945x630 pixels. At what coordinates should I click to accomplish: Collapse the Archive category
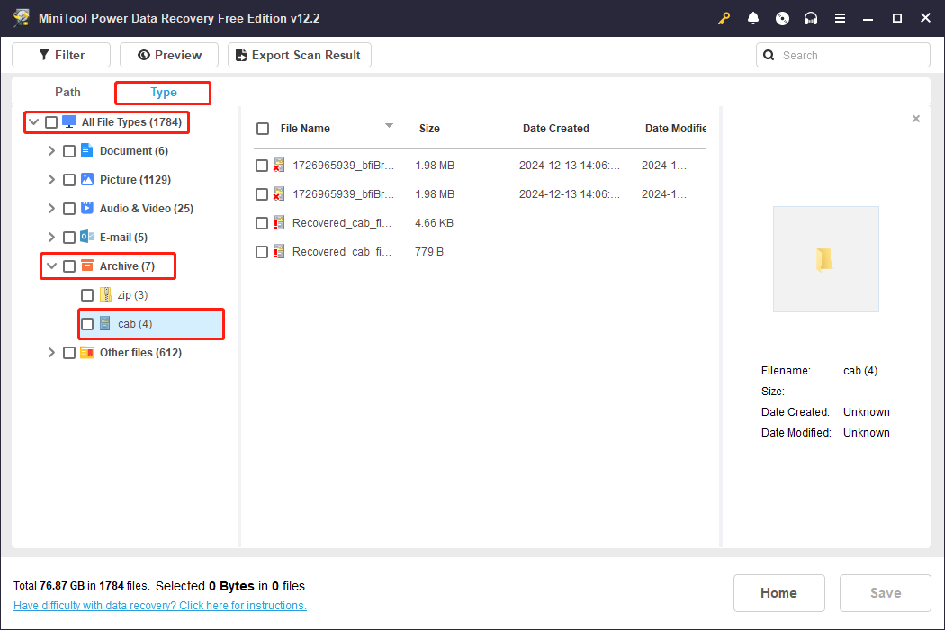(52, 265)
